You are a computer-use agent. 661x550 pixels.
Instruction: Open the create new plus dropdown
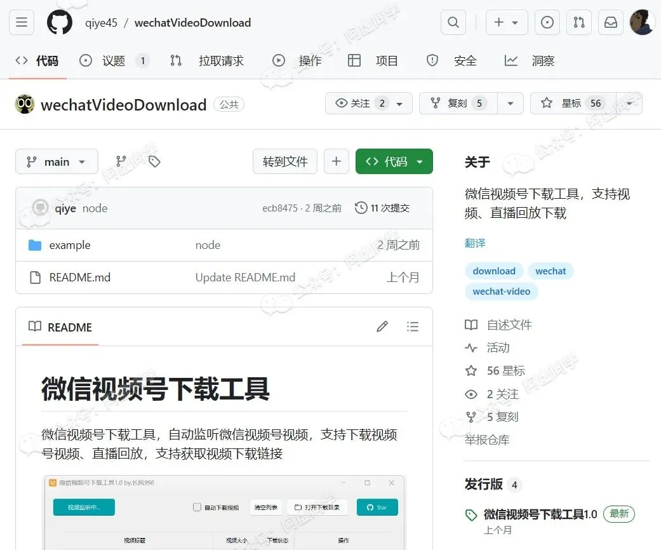507,22
